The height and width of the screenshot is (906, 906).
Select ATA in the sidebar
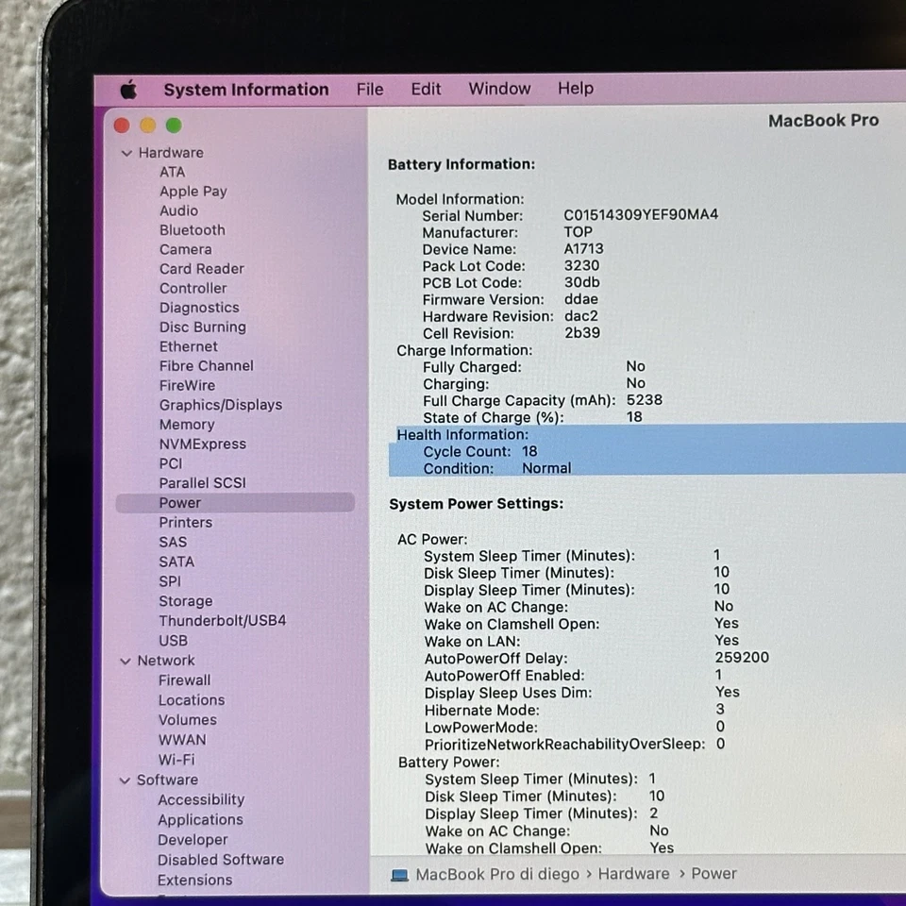[x=172, y=172]
